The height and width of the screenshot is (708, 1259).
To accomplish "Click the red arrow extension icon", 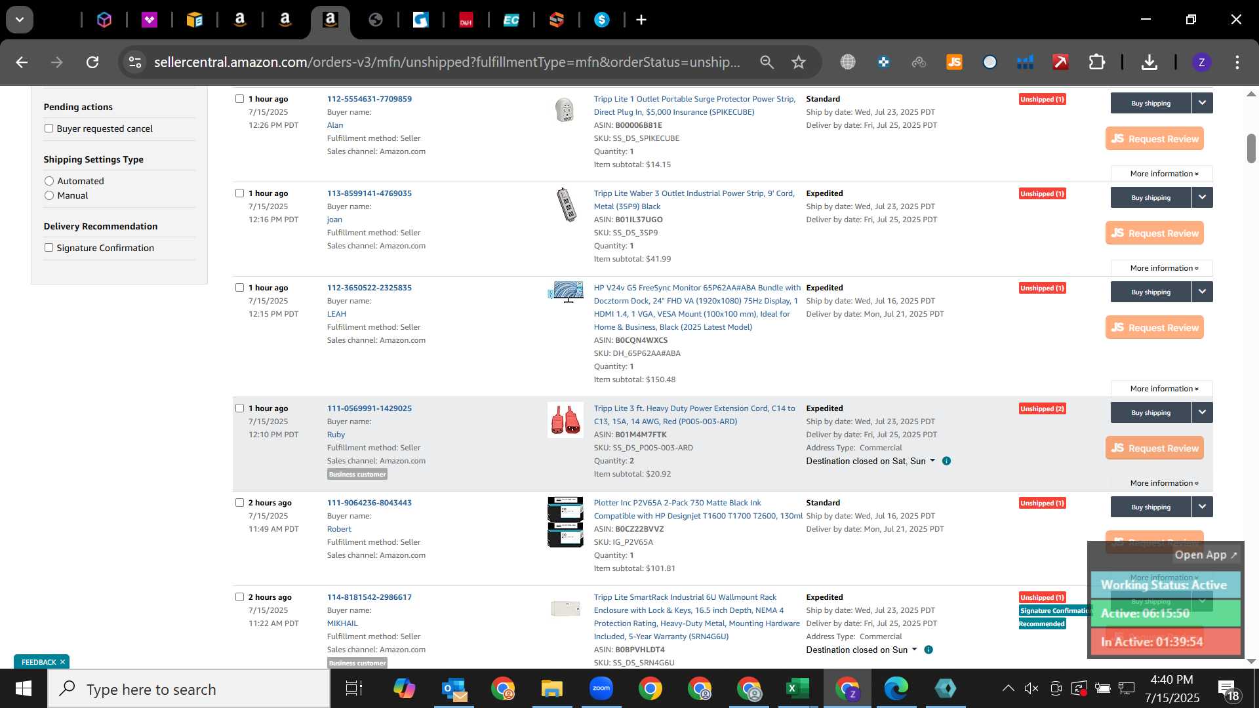I will click(x=1060, y=62).
